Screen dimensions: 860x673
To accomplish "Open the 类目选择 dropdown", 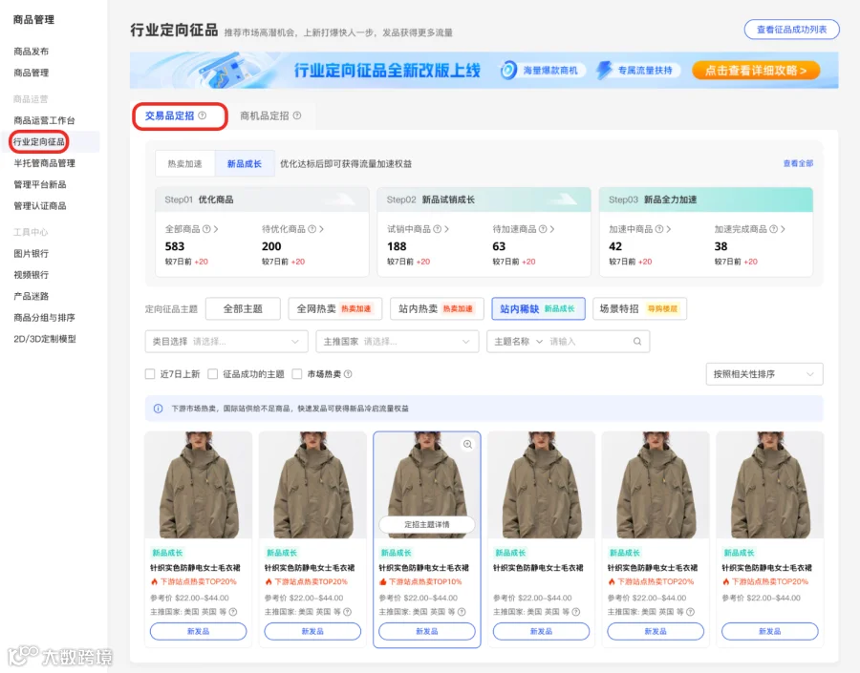I will coord(226,342).
